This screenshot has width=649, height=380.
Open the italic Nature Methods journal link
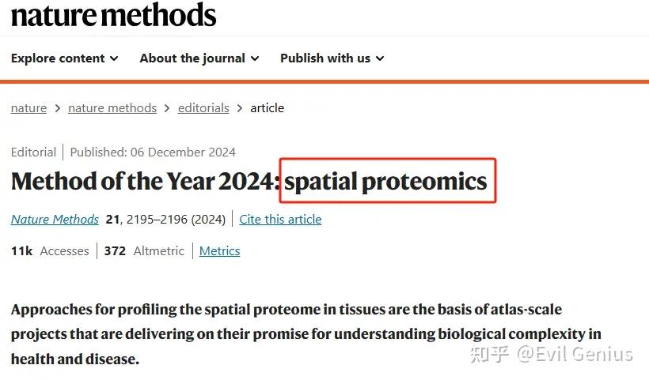tap(55, 219)
